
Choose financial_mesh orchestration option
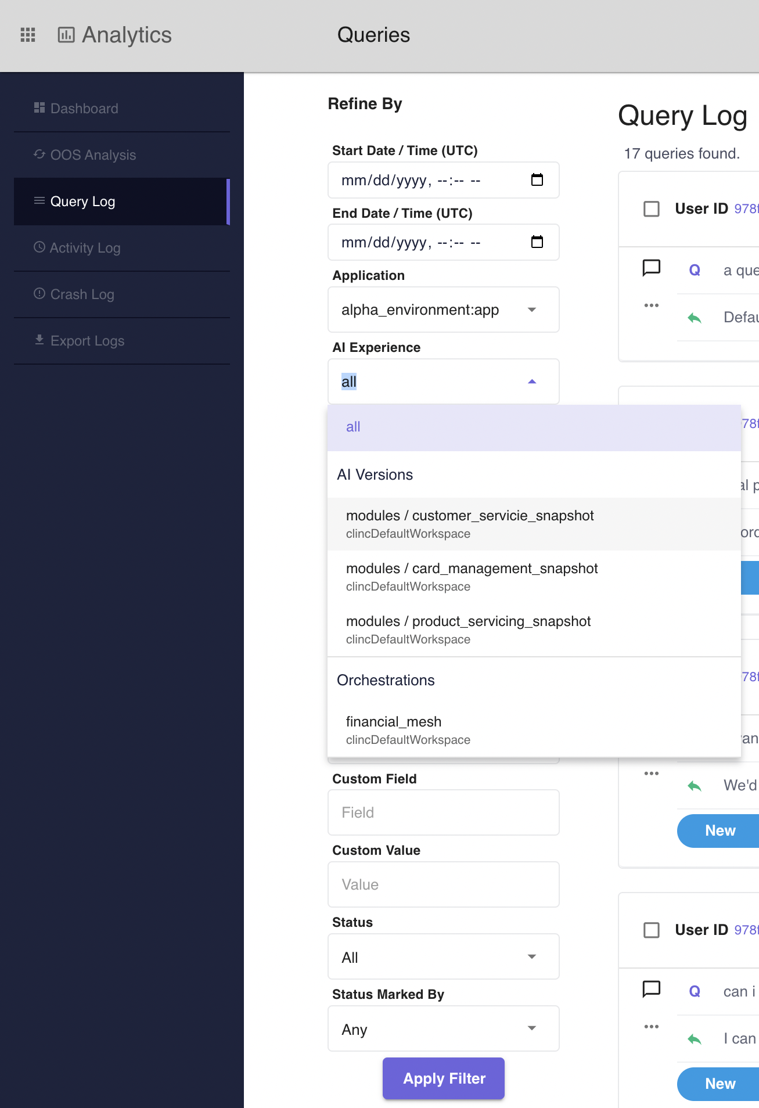pos(534,730)
